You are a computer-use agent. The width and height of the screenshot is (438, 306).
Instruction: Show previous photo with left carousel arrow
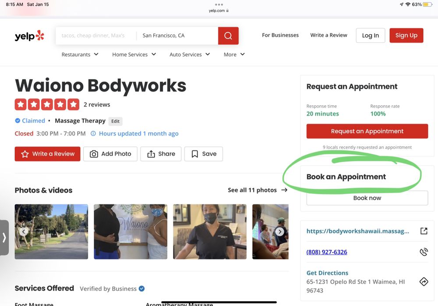pyautogui.click(x=24, y=232)
